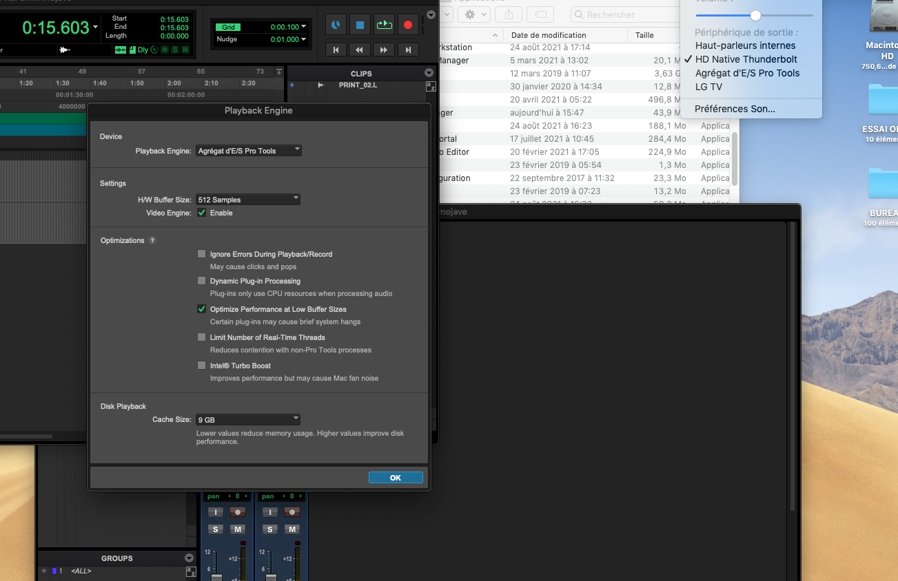
Task: Click the Rewind transport button
Action: 360,50
